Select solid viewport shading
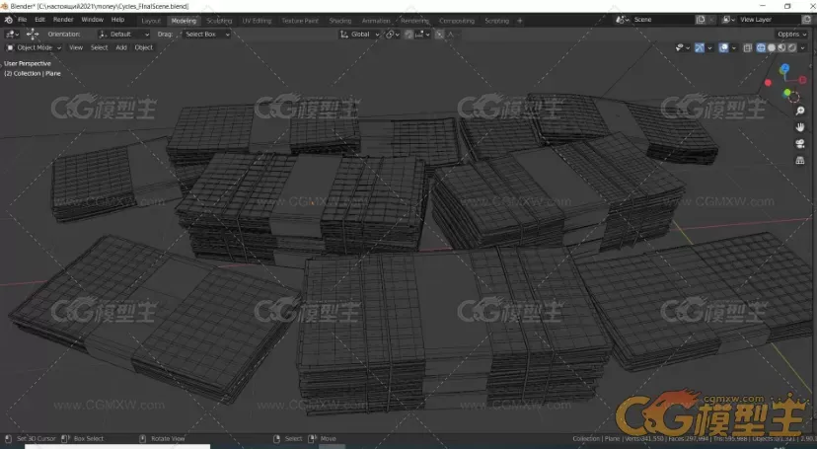This screenshot has width=817, height=449. point(772,47)
